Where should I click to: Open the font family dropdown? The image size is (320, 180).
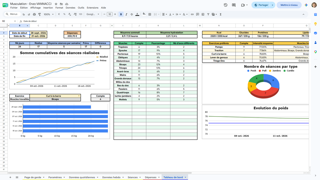click(x=93, y=14)
